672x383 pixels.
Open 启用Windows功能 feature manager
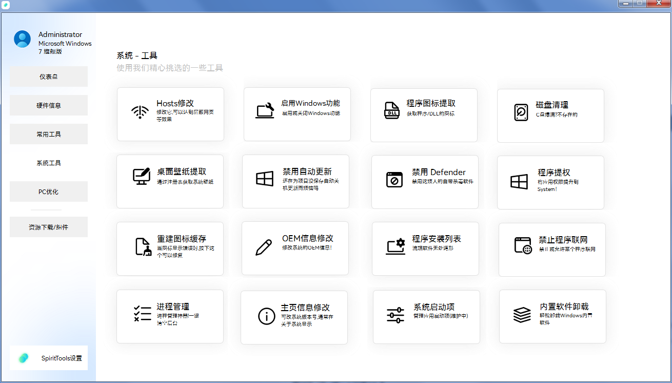coord(296,114)
